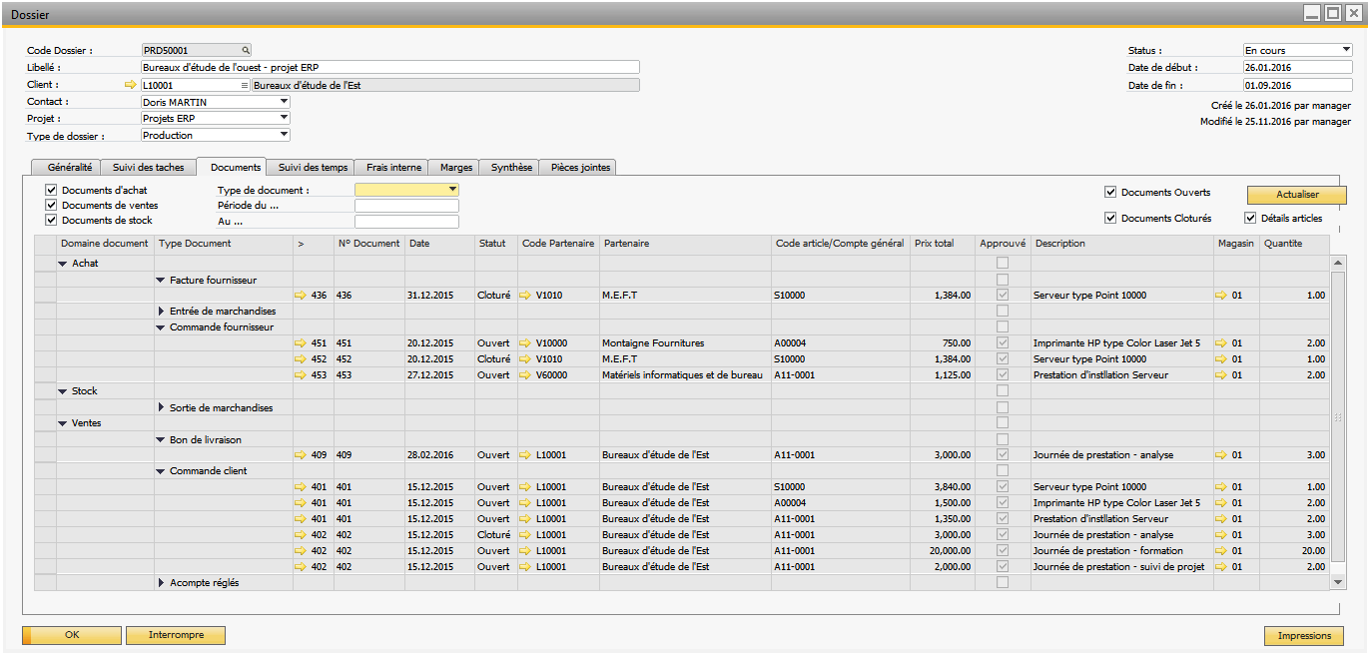Switch to the Suivi des temps tab
Image resolution: width=1370 pixels, height=654 pixels.
313,168
